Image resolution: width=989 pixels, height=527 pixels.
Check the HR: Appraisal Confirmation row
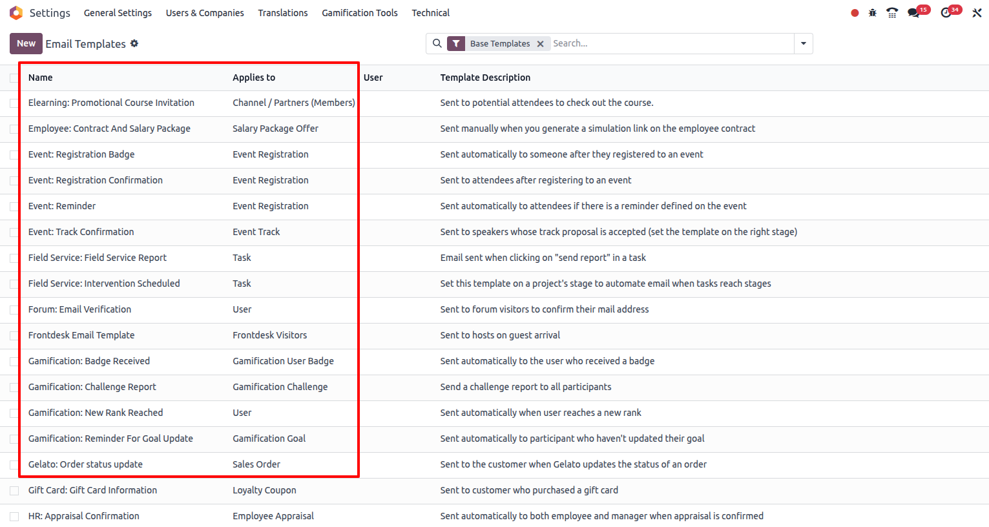pyautogui.click(x=14, y=517)
